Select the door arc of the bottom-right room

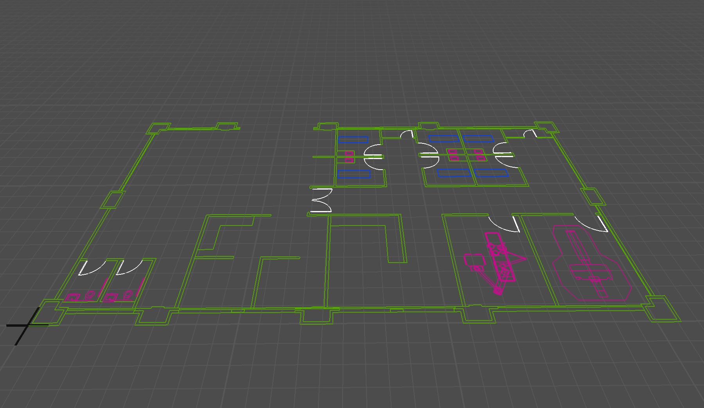(591, 225)
